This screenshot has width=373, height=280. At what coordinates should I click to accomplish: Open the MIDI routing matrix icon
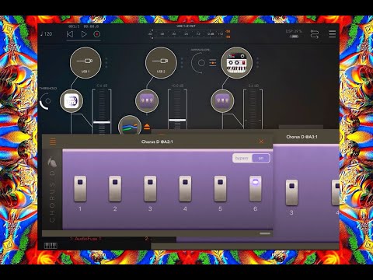(315, 34)
